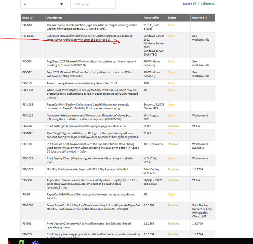Expand issue row PO-523

pos(118,63)
